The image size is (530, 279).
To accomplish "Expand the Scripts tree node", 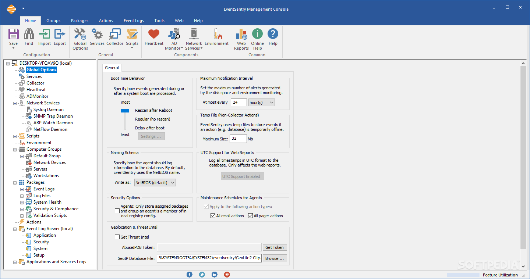I will (x=15, y=136).
